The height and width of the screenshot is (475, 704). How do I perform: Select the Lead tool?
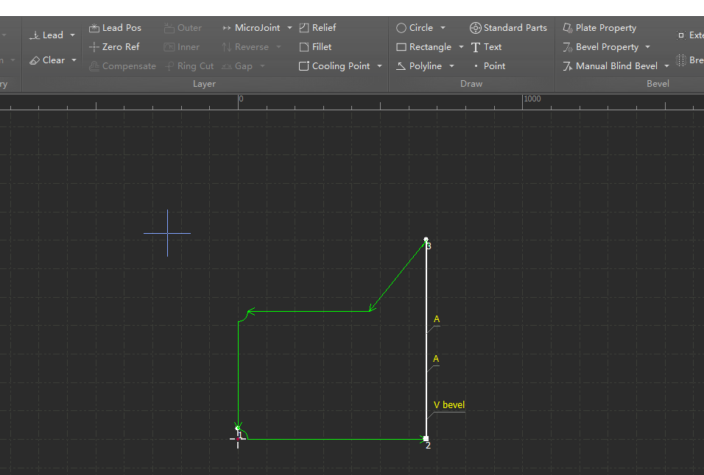46,35
